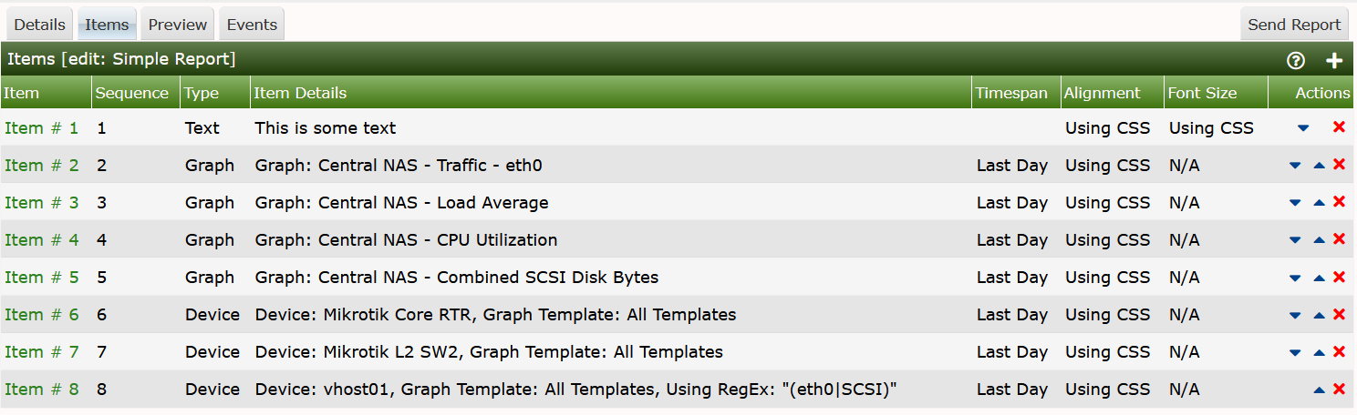
Task: Move Mikrotik Core RTR item down
Action: (x=1295, y=315)
